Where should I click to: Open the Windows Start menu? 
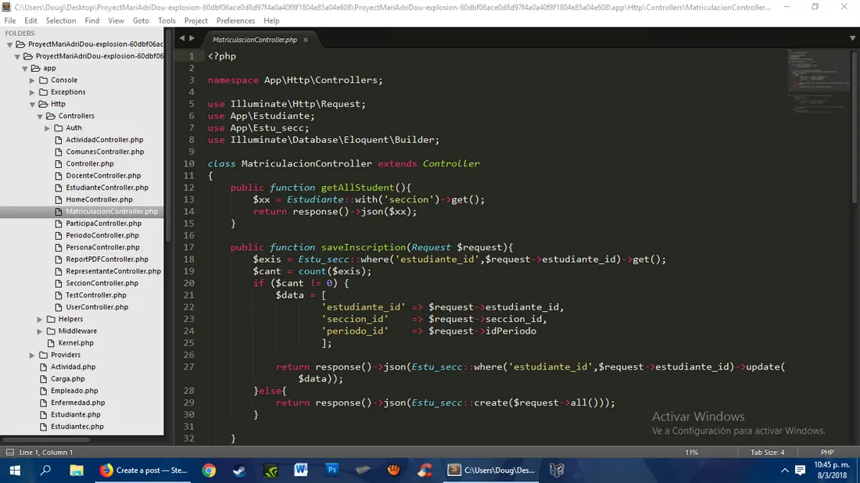click(15, 470)
